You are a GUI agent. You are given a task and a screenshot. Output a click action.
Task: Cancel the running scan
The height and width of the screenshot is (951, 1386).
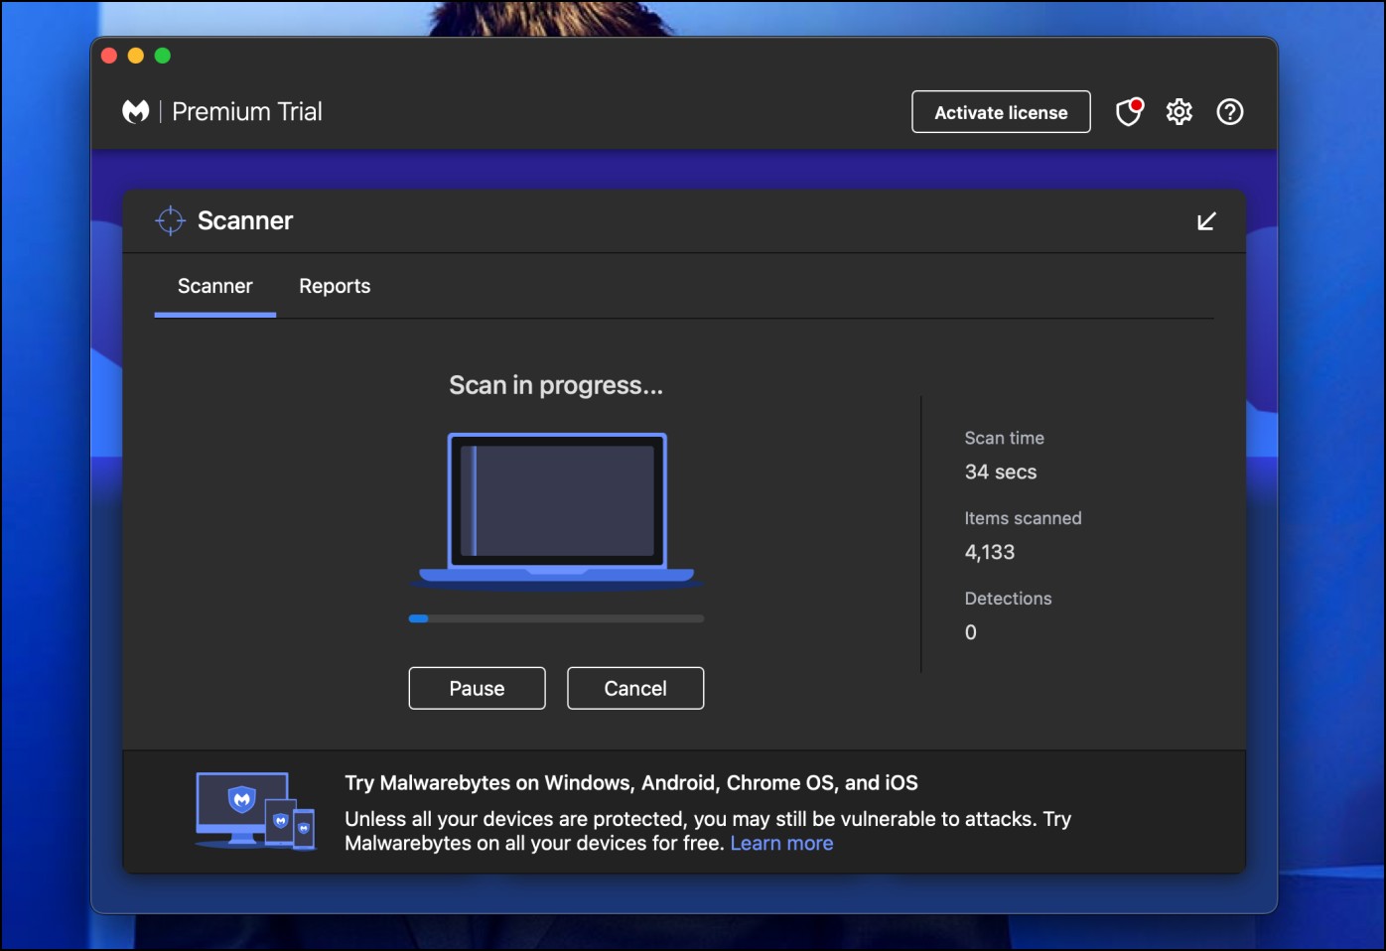point(635,688)
